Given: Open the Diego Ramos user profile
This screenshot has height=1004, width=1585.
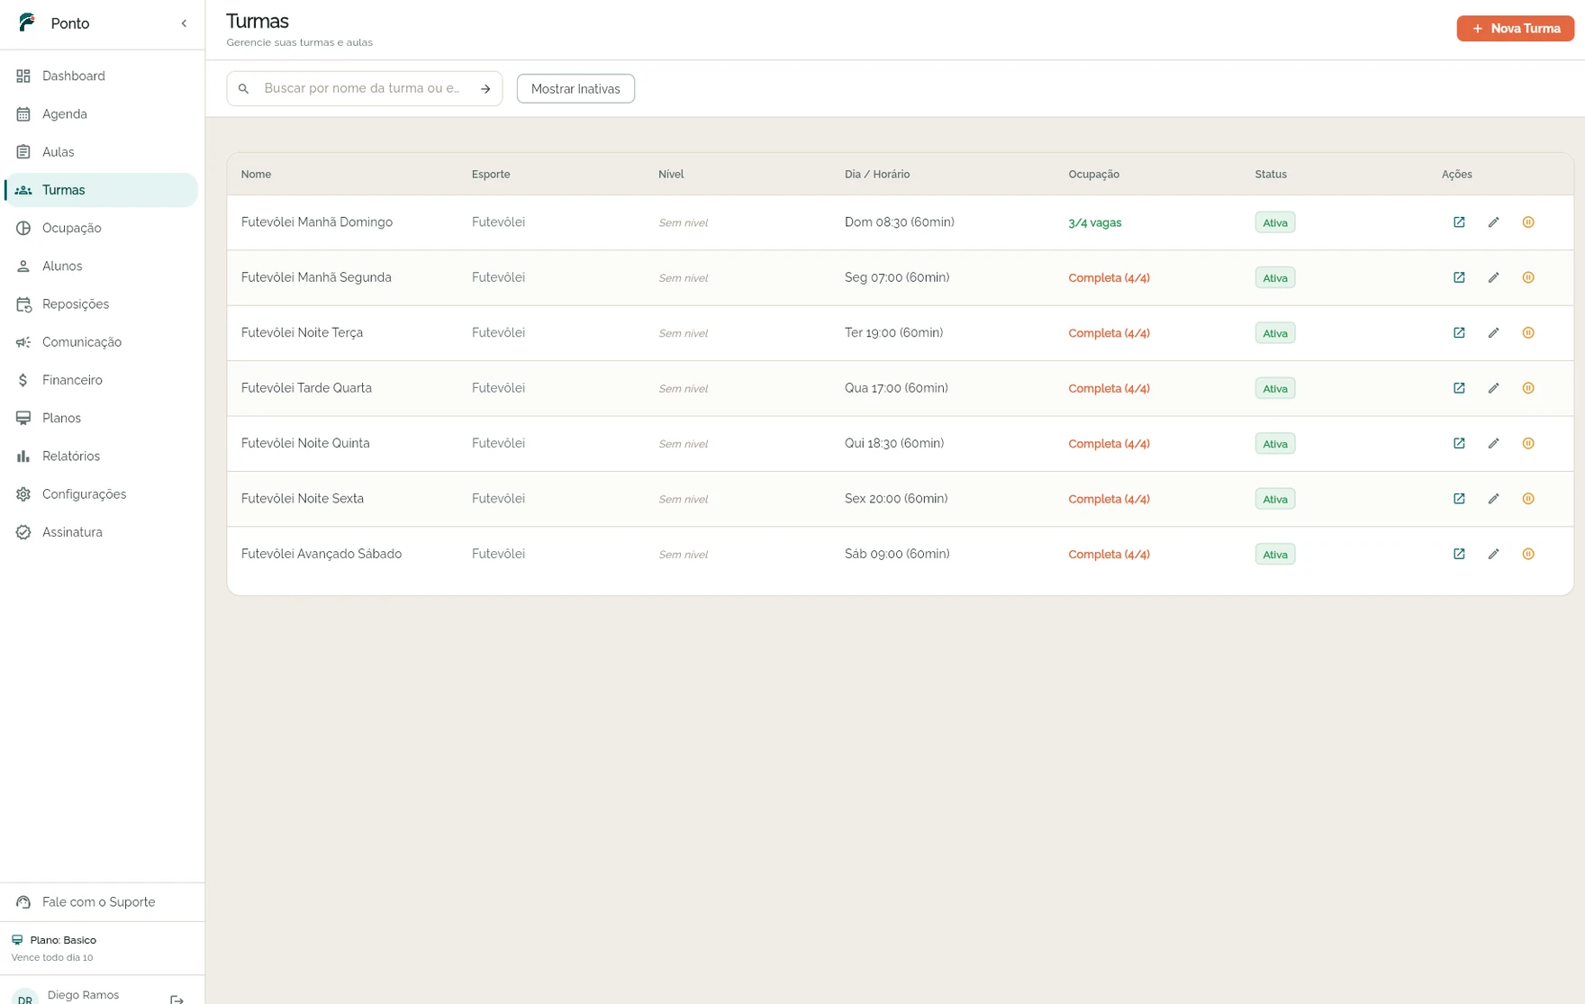Looking at the screenshot, I should tap(83, 995).
